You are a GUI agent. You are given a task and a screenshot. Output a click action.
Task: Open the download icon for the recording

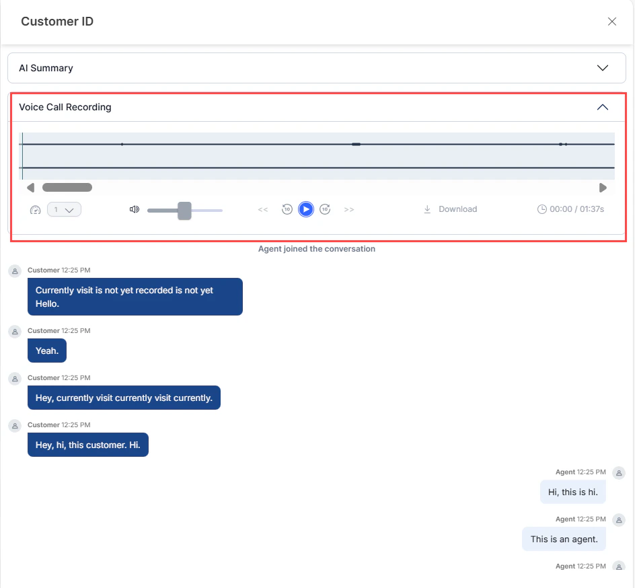[x=427, y=209]
